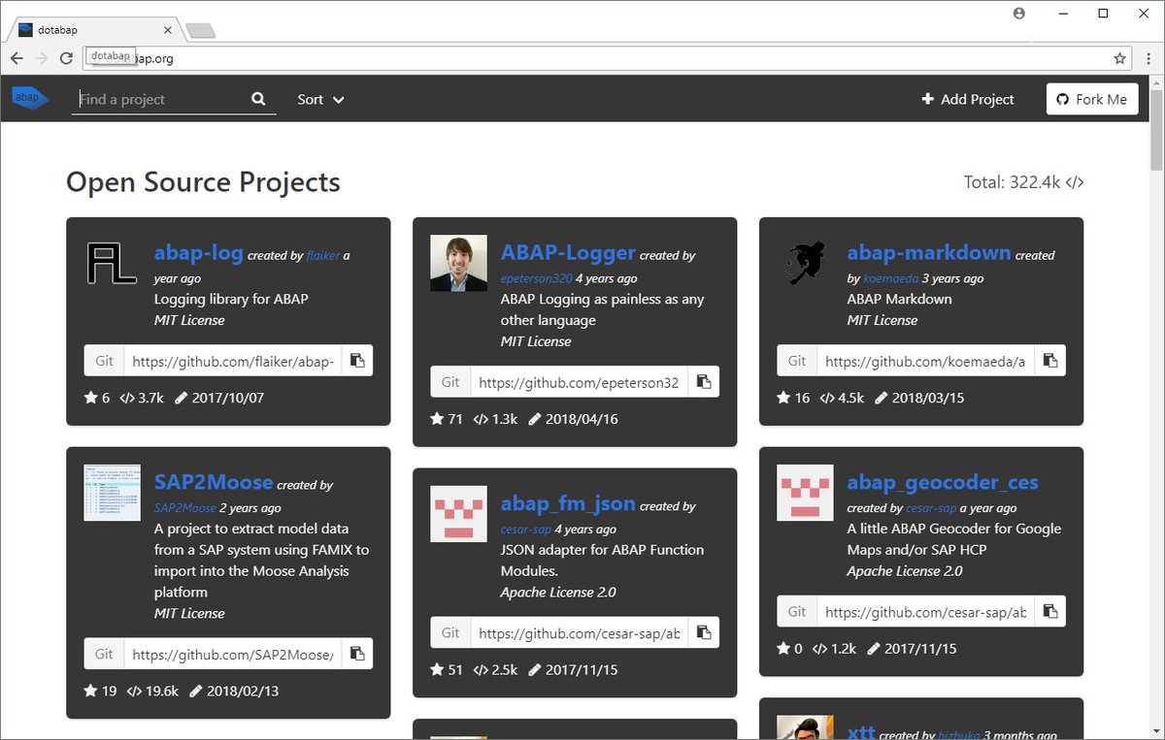The width and height of the screenshot is (1165, 740).
Task: Open a new browser tab
Action: 200,31
